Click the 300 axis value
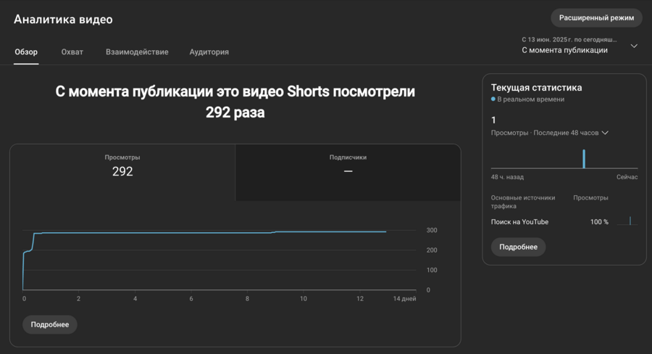 pyautogui.click(x=432, y=230)
